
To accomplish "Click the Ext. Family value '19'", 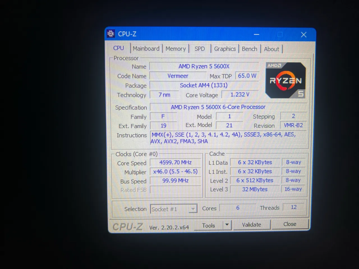I will coord(163,126).
